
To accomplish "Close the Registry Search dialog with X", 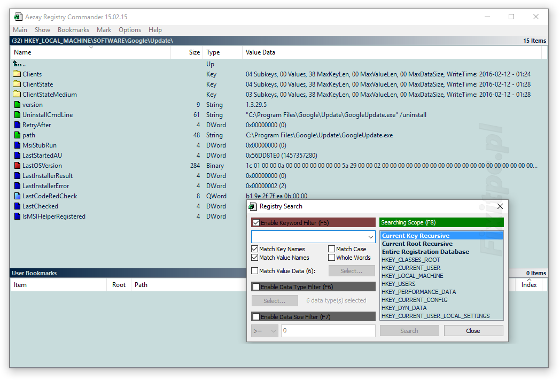I will click(x=500, y=206).
